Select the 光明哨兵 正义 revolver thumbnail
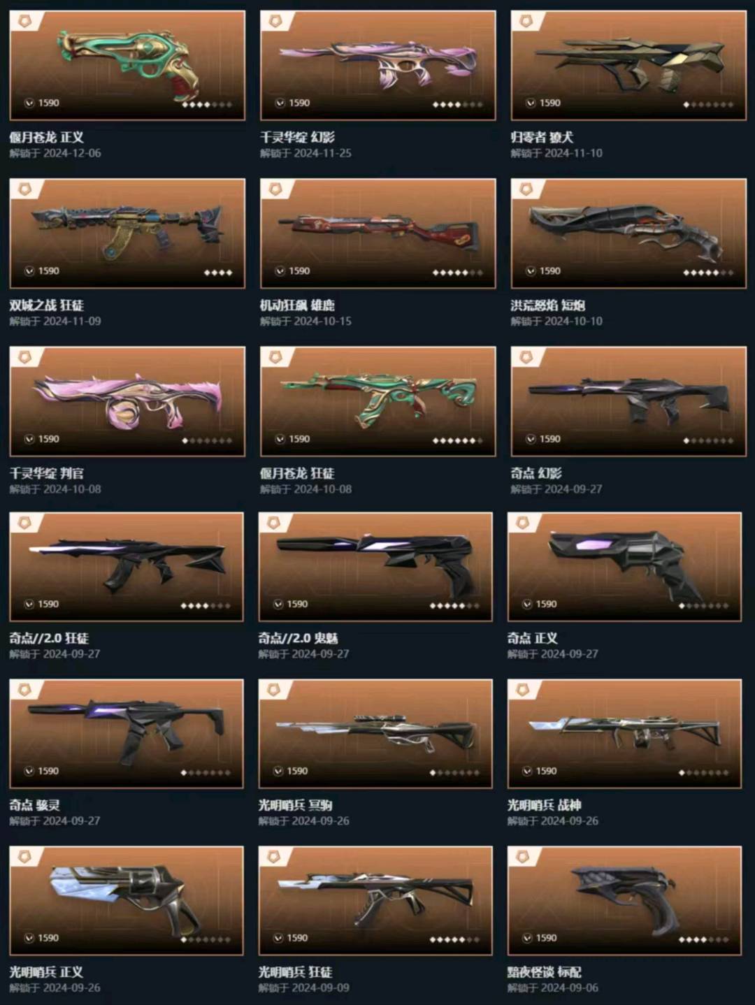 point(127,900)
